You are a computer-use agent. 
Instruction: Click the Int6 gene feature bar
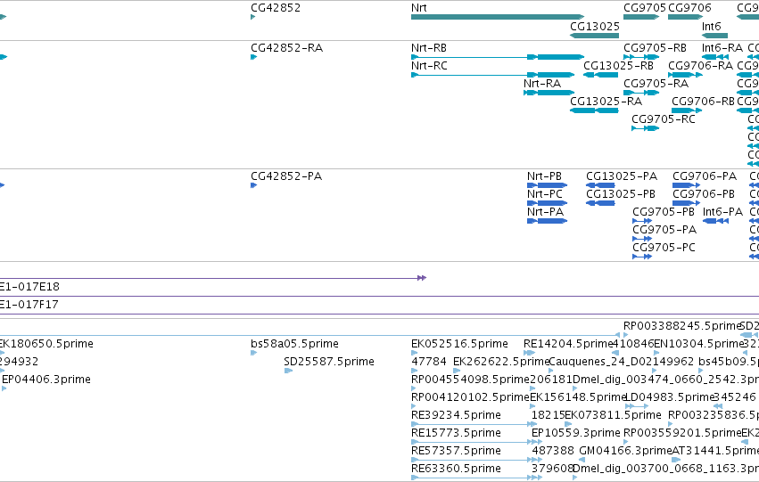pyautogui.click(x=715, y=36)
